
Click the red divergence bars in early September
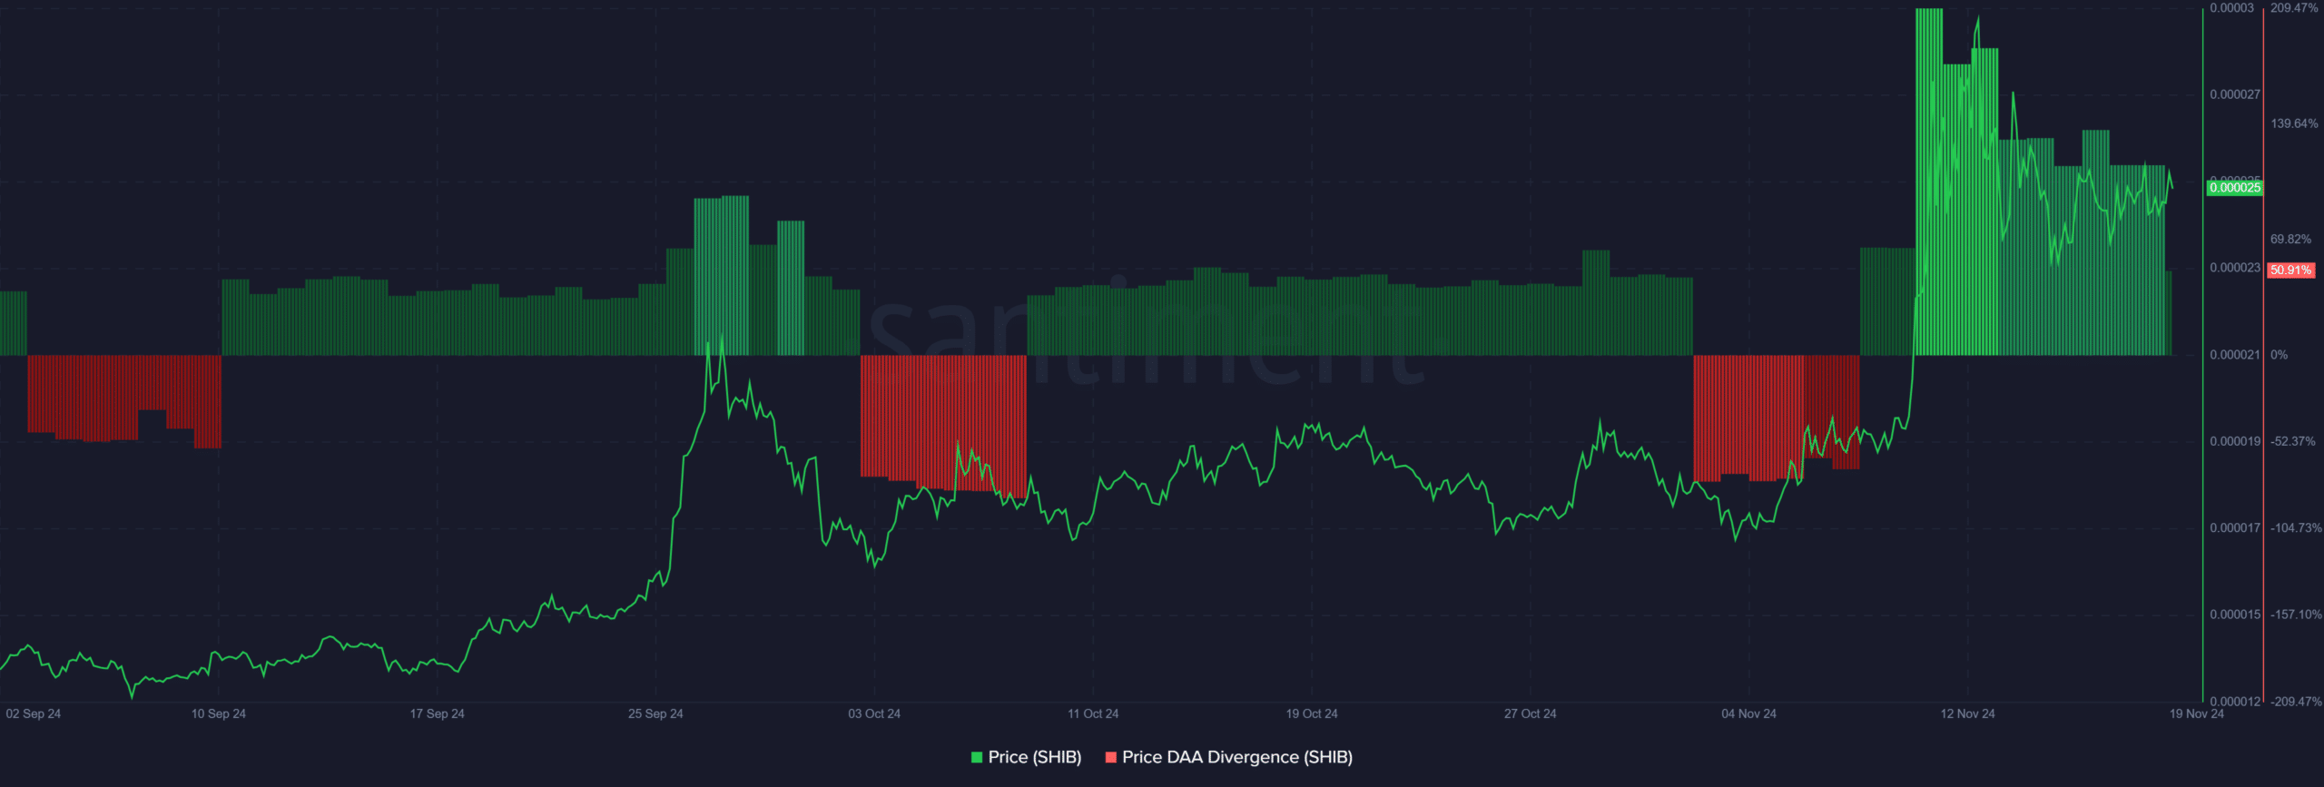(124, 399)
